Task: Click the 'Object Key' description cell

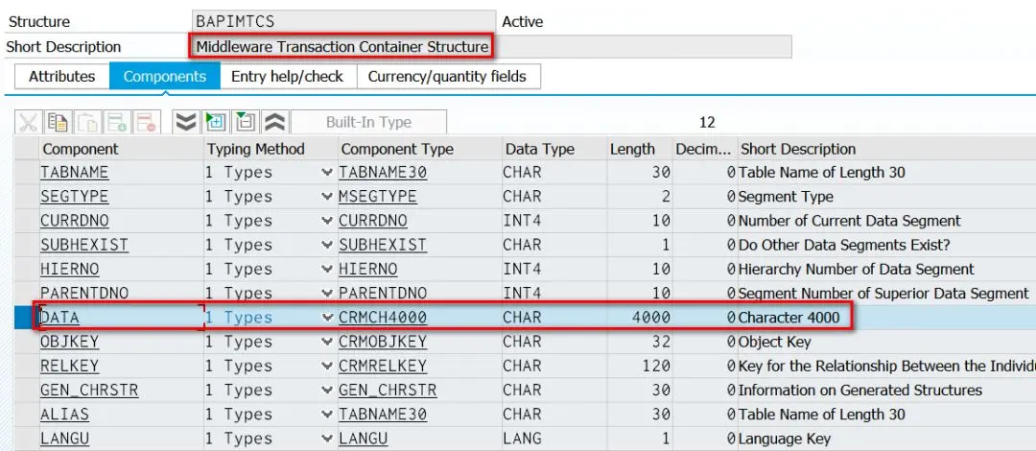Action: click(x=775, y=343)
